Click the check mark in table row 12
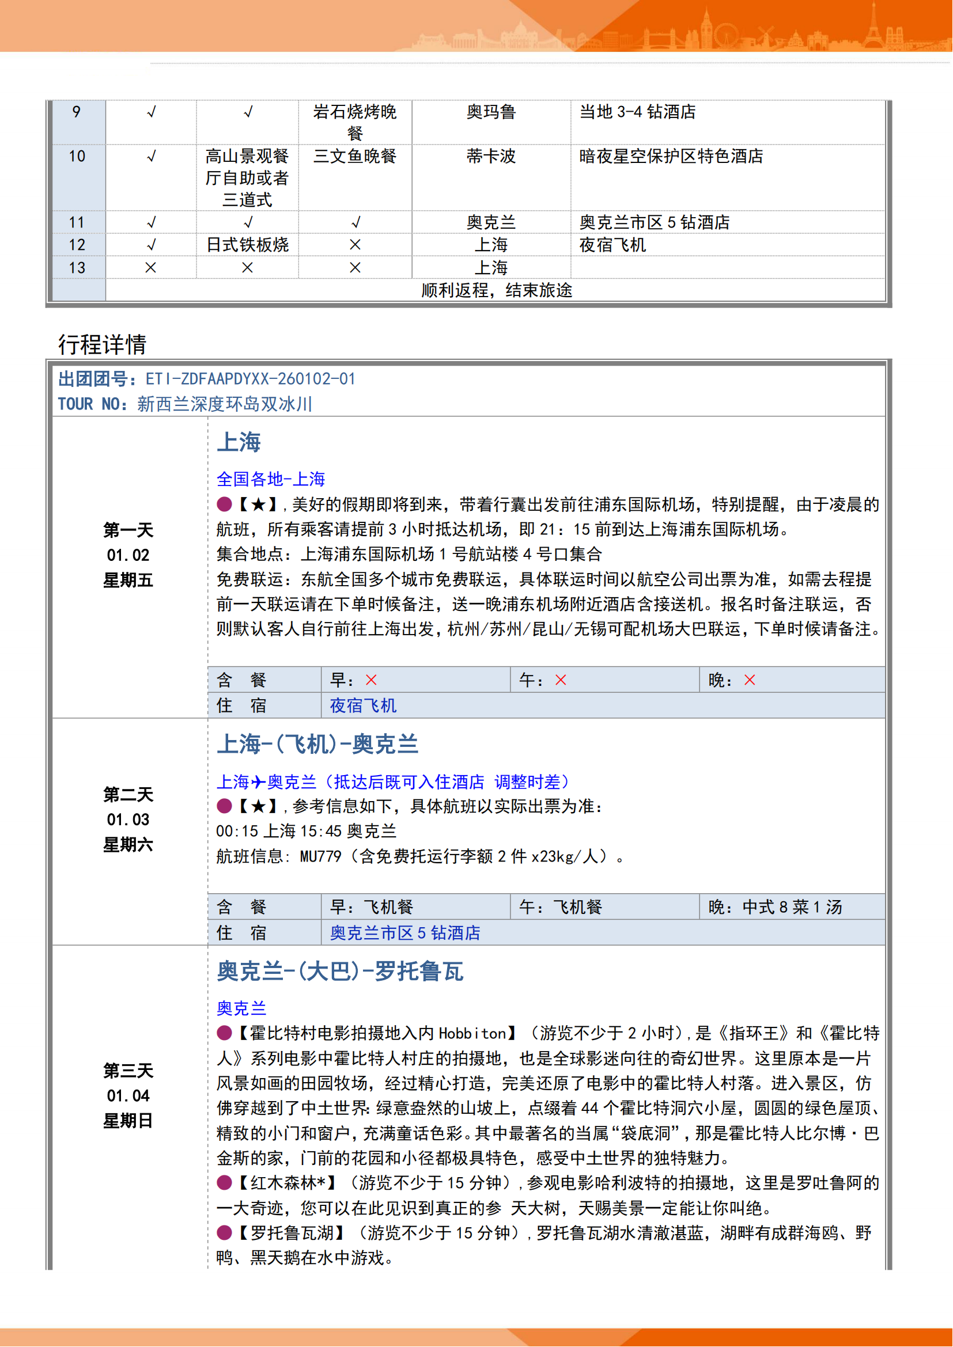The height and width of the screenshot is (1347, 953). [x=151, y=245]
